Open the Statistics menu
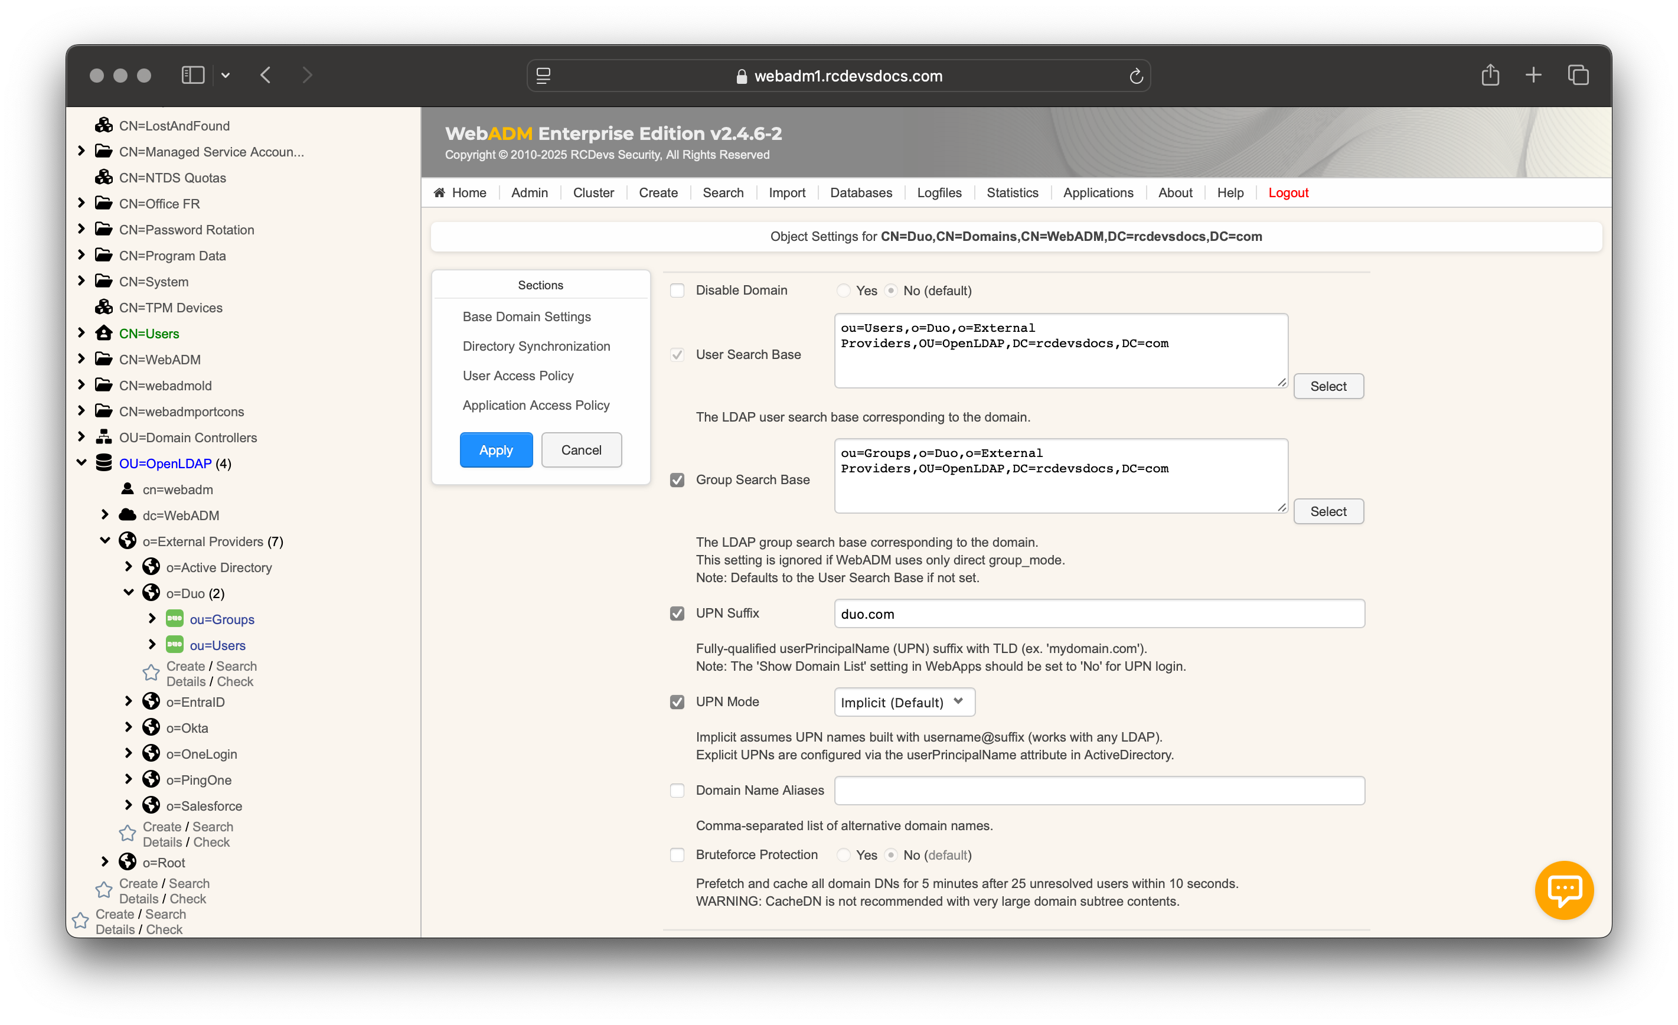The width and height of the screenshot is (1678, 1025). click(1012, 192)
